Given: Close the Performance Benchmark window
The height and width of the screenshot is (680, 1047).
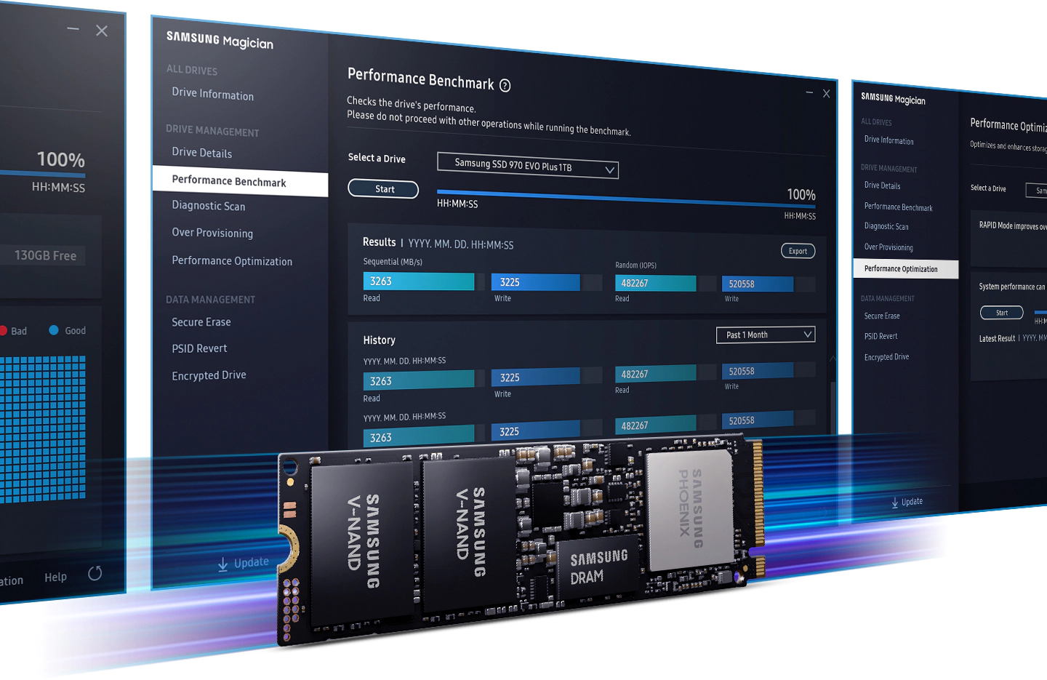Looking at the screenshot, I should 826,94.
